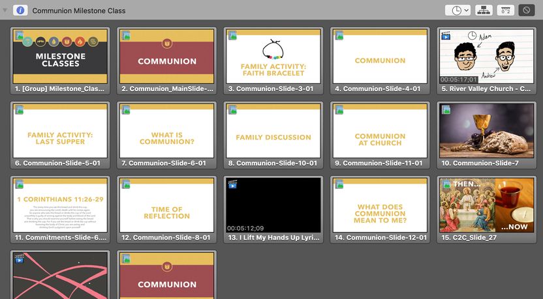This screenshot has width=543, height=299.
Task: Click label "3. Communion-Slide-3-01"
Action: tap(271, 89)
